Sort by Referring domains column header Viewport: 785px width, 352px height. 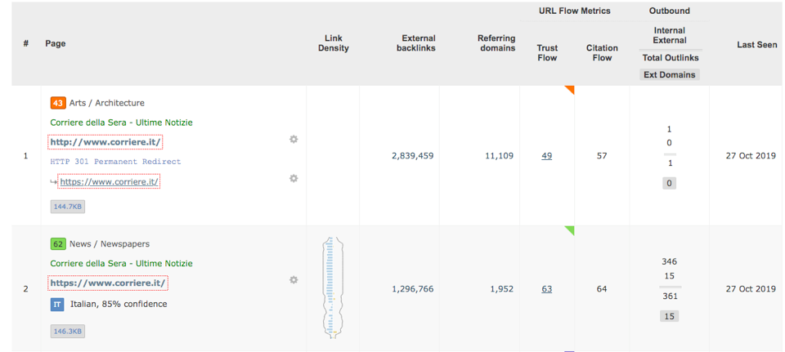(496, 43)
